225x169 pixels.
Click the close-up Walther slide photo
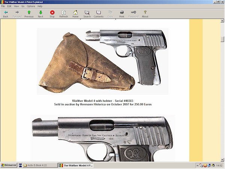pyautogui.click(x=103, y=138)
